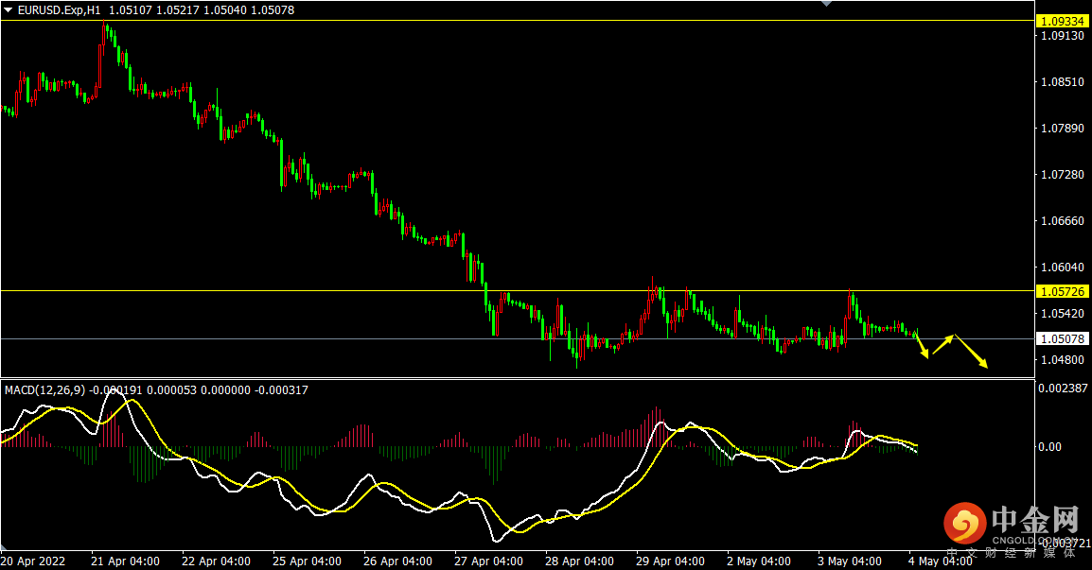Viewport: 1092px width, 570px height.
Task: Select the low price 1.05040 in header
Action: tap(225, 10)
